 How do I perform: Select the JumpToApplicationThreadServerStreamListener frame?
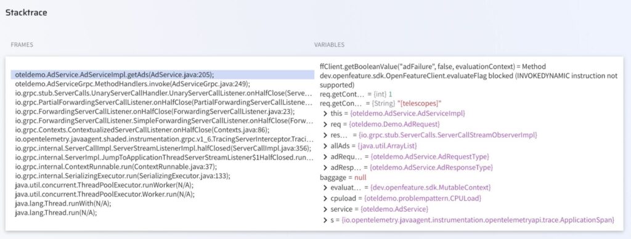[163, 158]
